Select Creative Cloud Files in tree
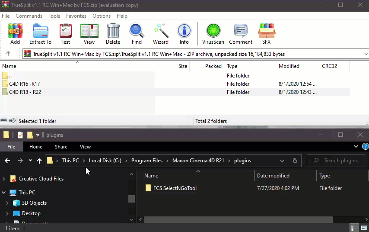The image size is (369, 232). tap(41, 179)
